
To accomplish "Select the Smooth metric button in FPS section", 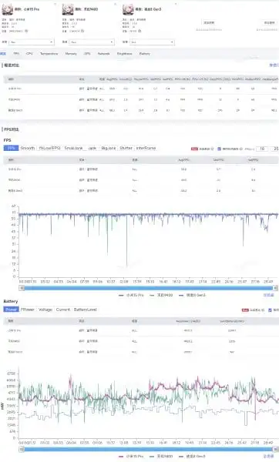I will [28, 148].
